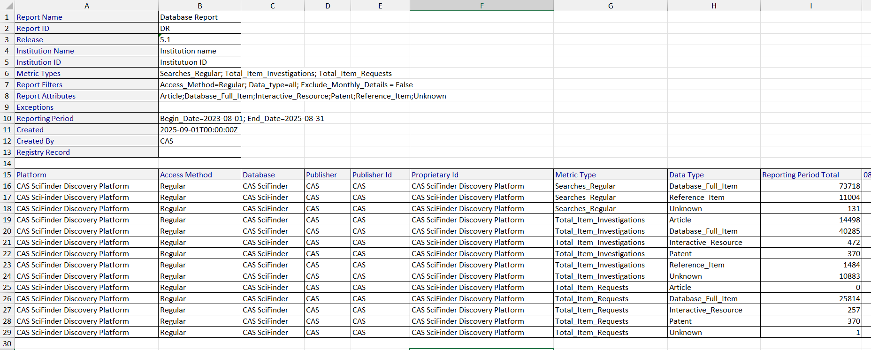The height and width of the screenshot is (350, 871).
Task: Click the Created timestamp cell
Action: tap(199, 129)
